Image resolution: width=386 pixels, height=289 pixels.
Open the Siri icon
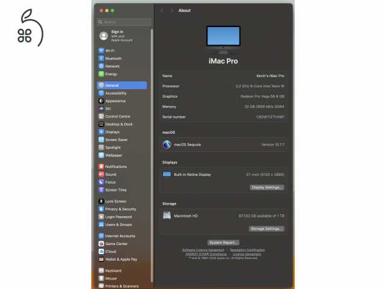coord(101,108)
